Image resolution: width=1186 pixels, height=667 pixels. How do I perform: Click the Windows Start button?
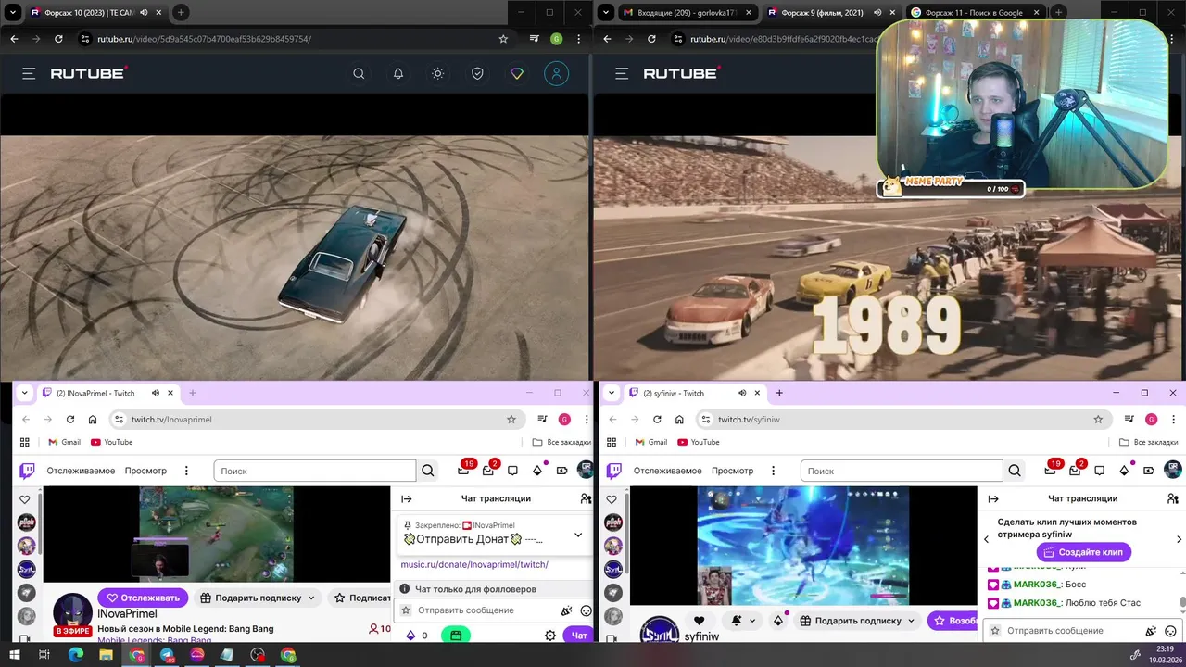14,655
